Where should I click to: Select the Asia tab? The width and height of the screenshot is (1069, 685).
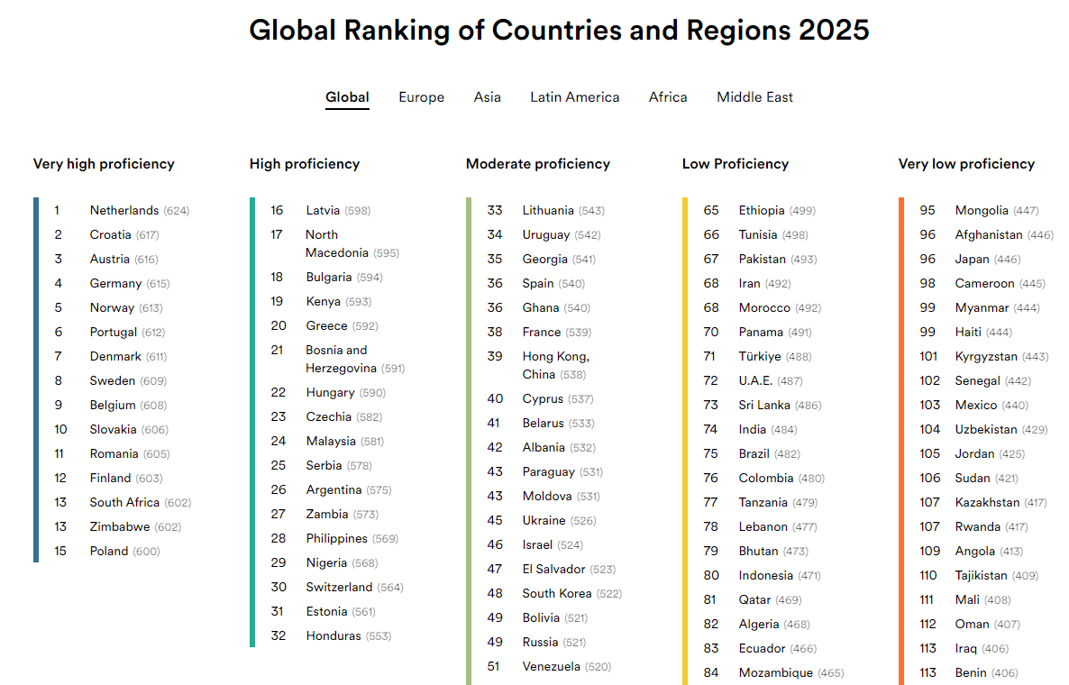(x=488, y=97)
